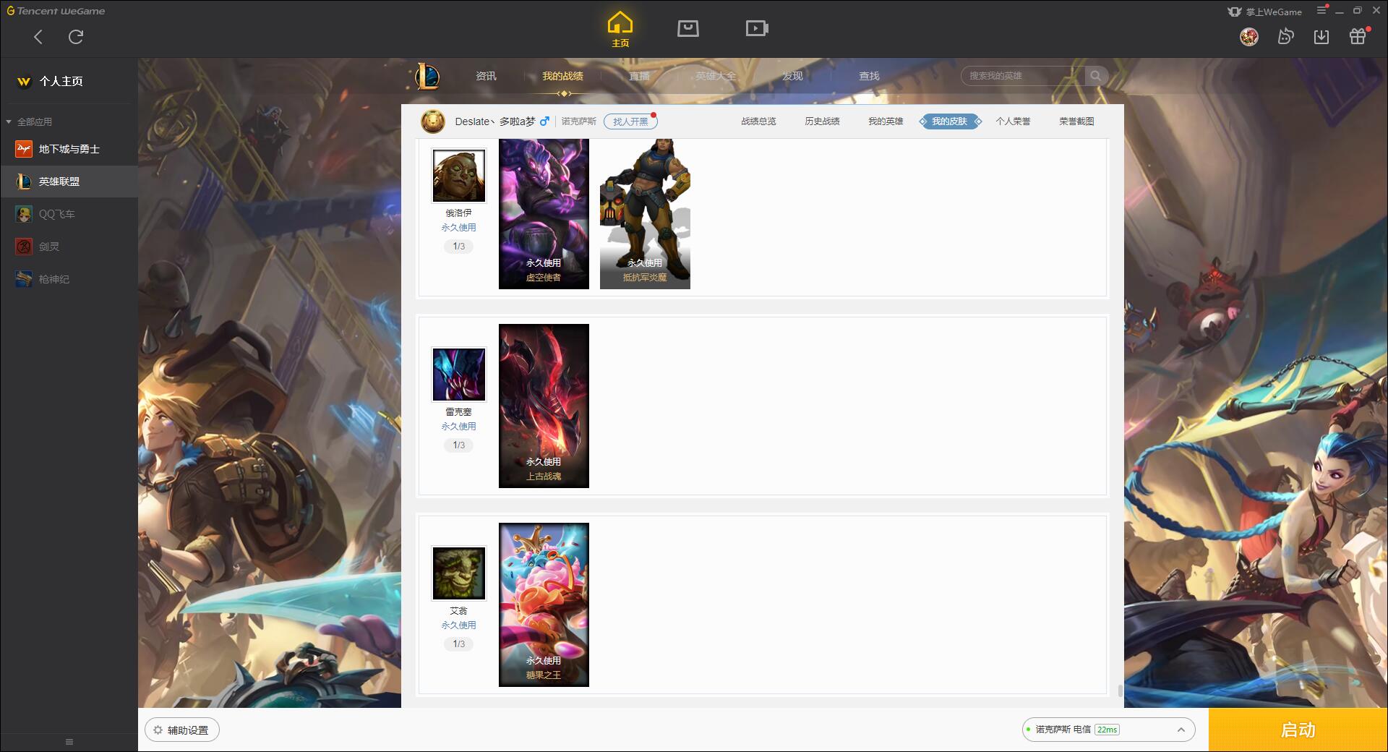This screenshot has height=752, width=1388.
Task: Open the store shopping bag icon
Action: pyautogui.click(x=688, y=29)
